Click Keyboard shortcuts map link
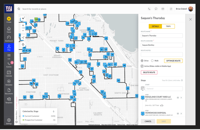 coord(94,125)
